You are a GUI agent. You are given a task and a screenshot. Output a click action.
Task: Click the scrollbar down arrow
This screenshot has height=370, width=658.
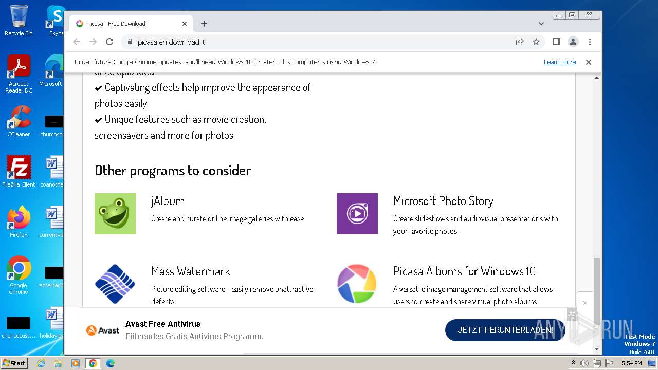tap(597, 349)
